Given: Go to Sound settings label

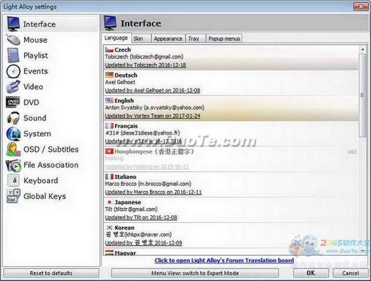Looking at the screenshot, I should tap(35, 118).
